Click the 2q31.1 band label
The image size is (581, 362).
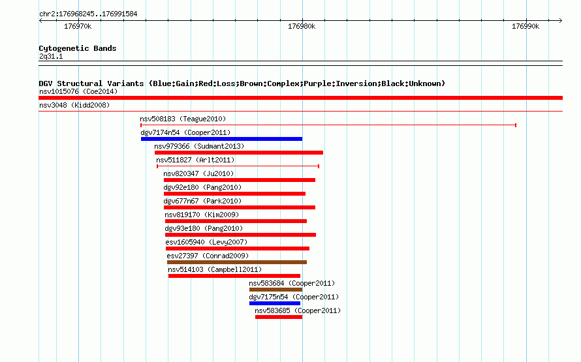point(51,56)
